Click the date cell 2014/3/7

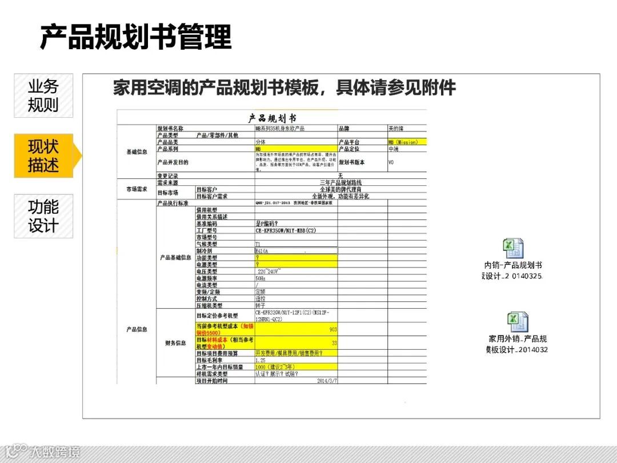point(296,381)
